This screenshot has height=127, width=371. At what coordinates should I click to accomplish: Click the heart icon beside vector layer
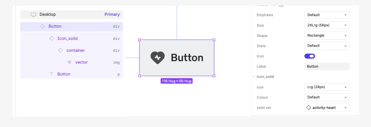click(69, 62)
